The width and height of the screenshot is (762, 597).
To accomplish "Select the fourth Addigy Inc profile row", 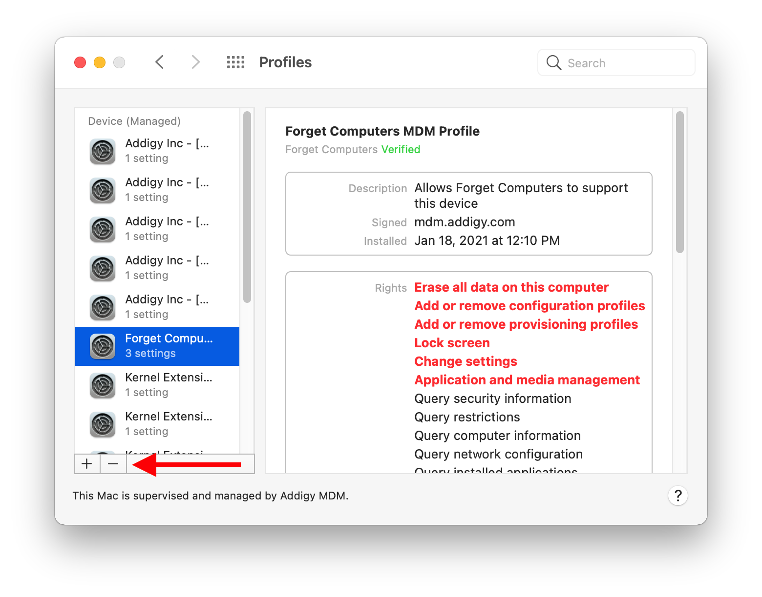I will click(x=157, y=268).
